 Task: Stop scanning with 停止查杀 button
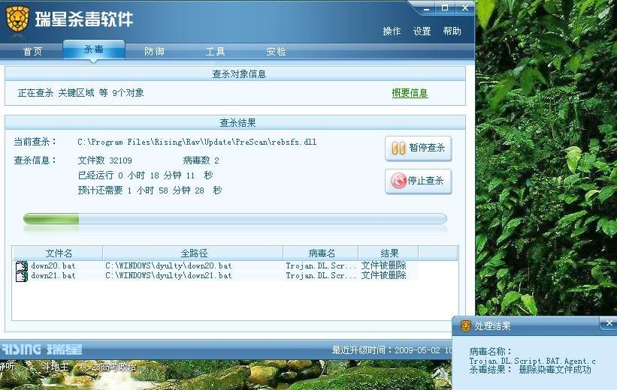click(x=419, y=181)
